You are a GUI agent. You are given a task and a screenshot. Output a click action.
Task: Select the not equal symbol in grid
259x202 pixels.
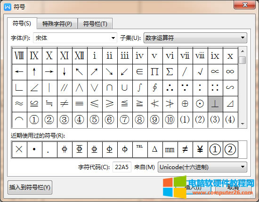(65, 104)
